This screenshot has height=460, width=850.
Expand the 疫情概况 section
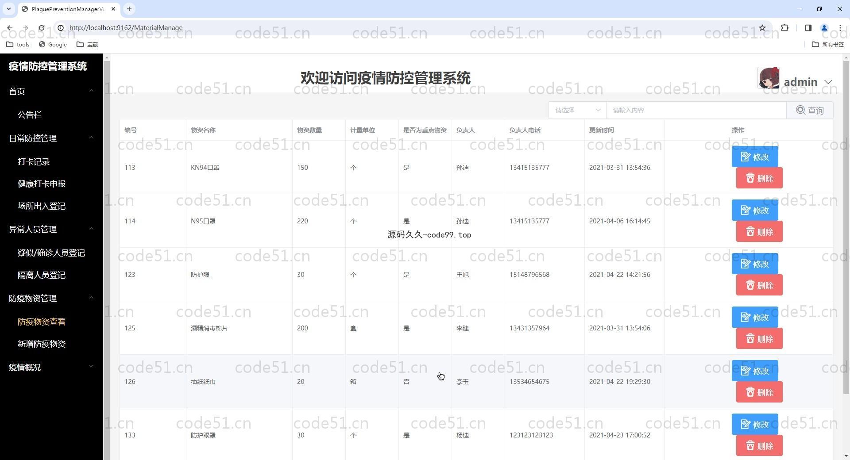coord(51,367)
